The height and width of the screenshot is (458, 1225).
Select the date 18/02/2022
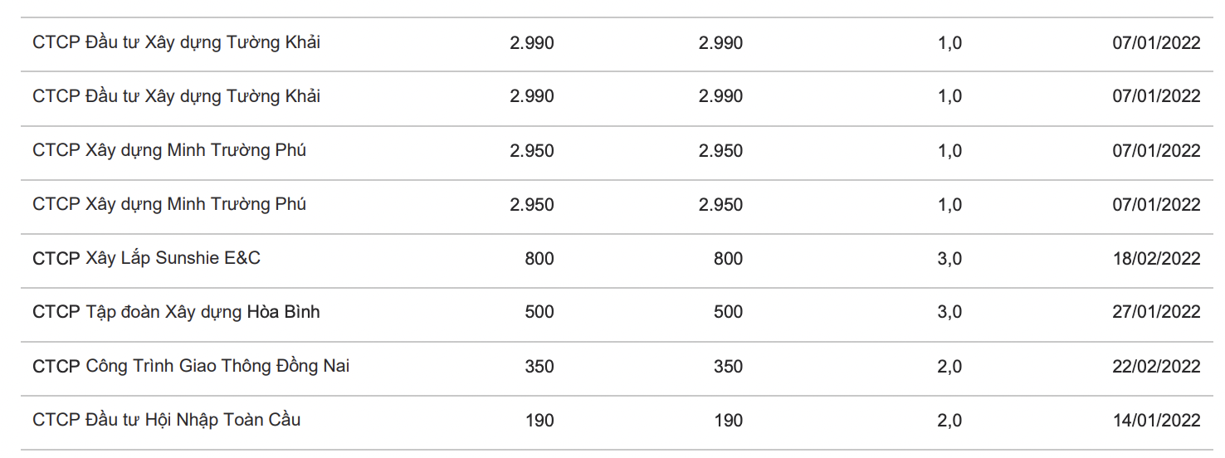tap(1156, 259)
